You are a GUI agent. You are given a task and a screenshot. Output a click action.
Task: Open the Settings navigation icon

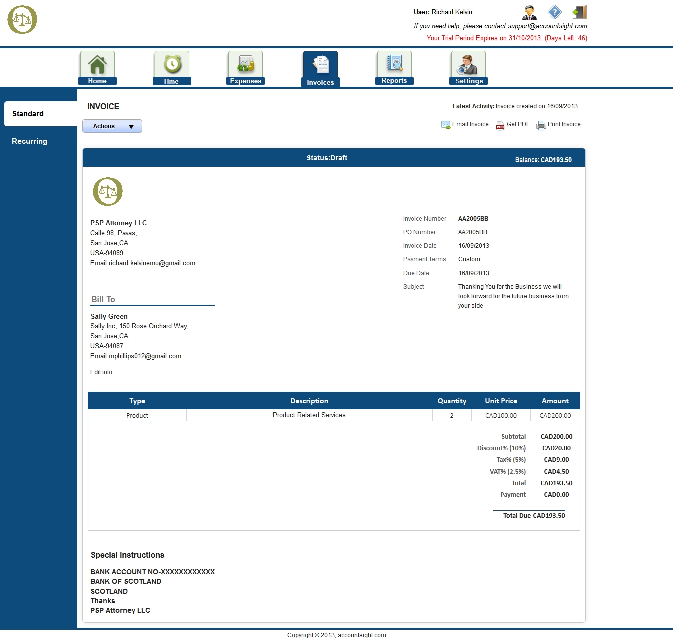point(468,64)
